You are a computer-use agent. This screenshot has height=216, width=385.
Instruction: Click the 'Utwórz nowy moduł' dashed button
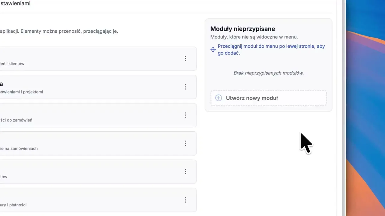268,98
